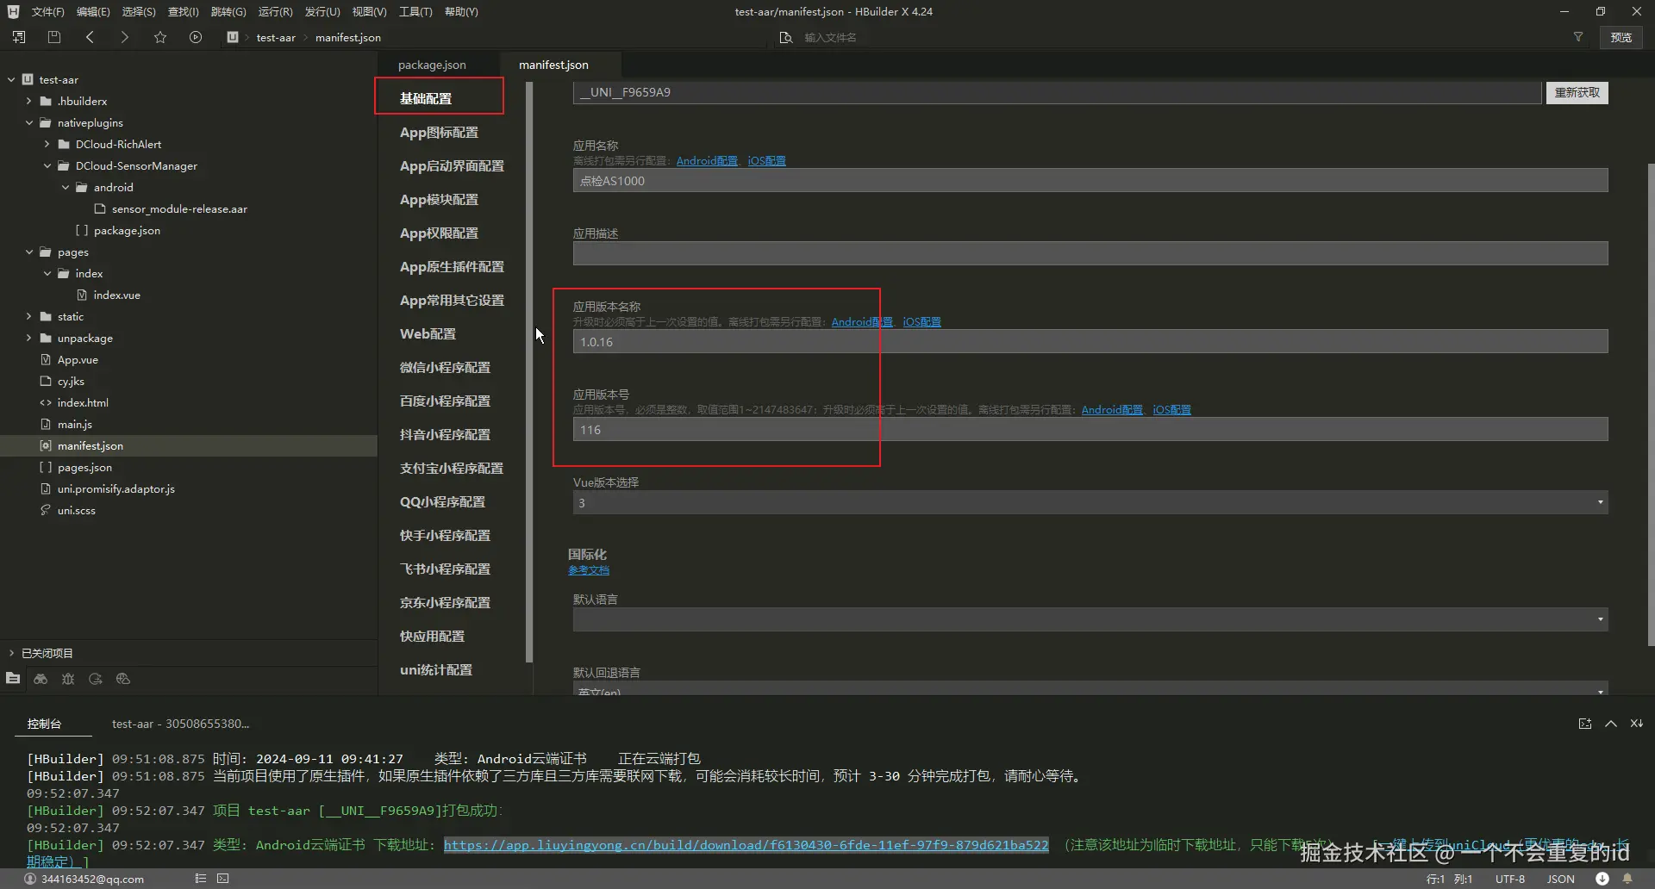The width and height of the screenshot is (1655, 889).
Task: Click the cloud globe icon in sidebar footer
Action: 123,679
